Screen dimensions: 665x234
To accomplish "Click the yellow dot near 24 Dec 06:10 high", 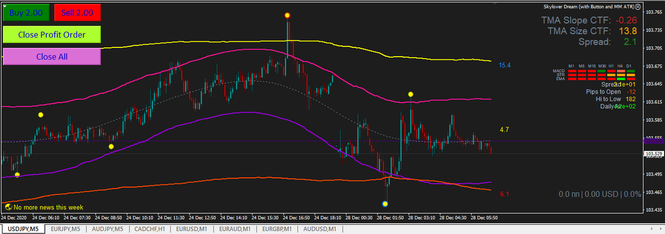I will [41, 115].
